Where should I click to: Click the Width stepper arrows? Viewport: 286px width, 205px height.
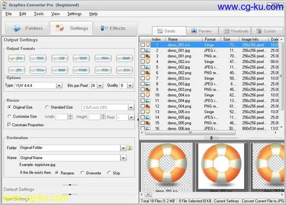coord(70,117)
